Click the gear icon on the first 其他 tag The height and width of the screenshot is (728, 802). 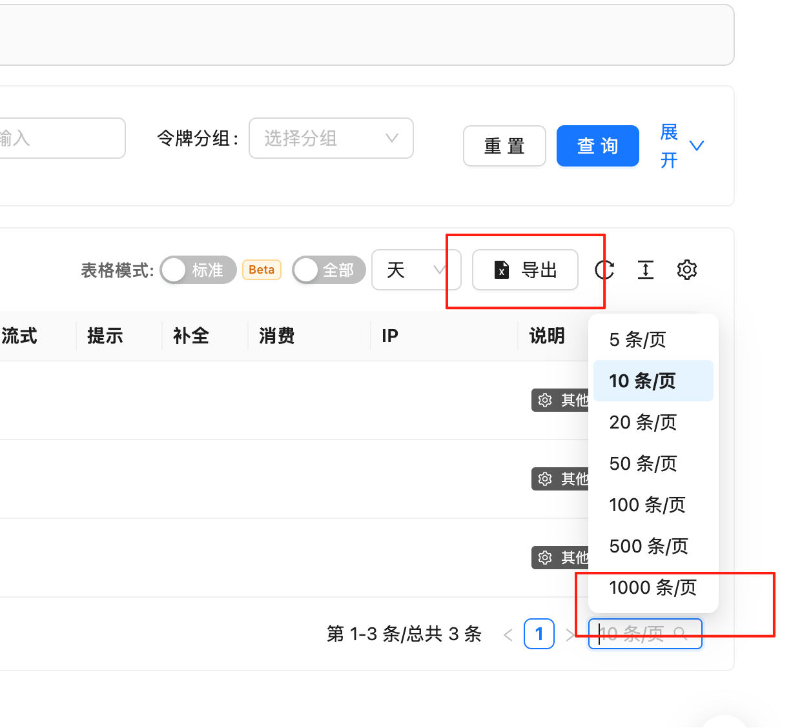(x=544, y=400)
